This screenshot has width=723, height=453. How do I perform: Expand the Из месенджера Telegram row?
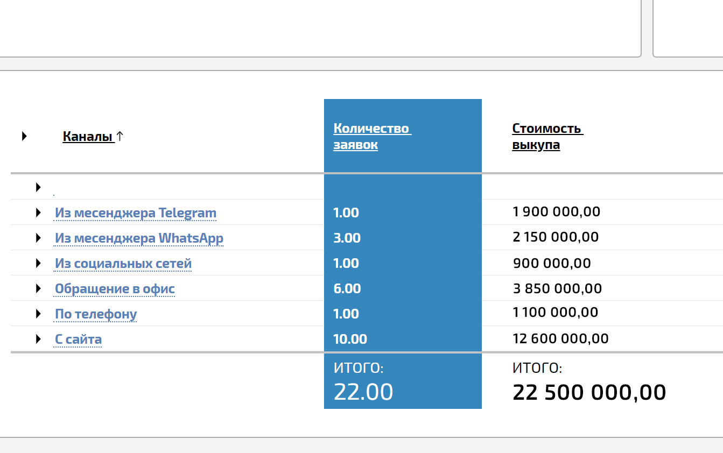pos(38,213)
